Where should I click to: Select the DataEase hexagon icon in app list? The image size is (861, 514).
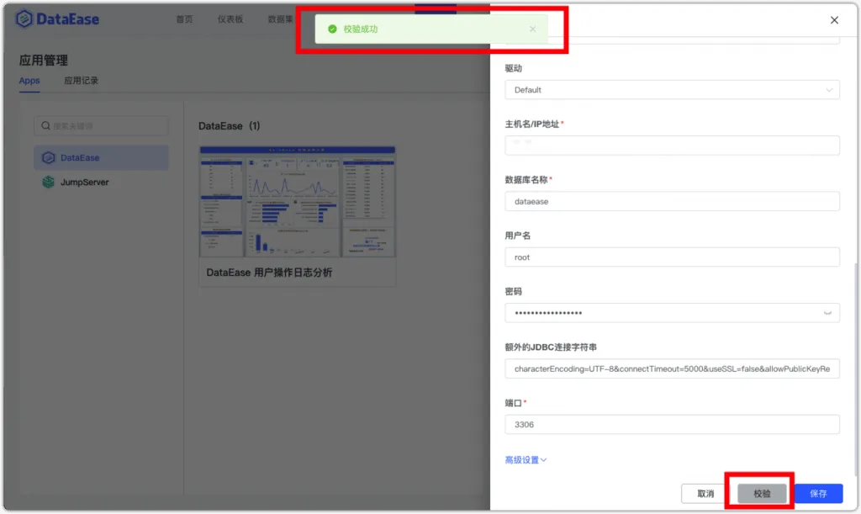point(48,157)
